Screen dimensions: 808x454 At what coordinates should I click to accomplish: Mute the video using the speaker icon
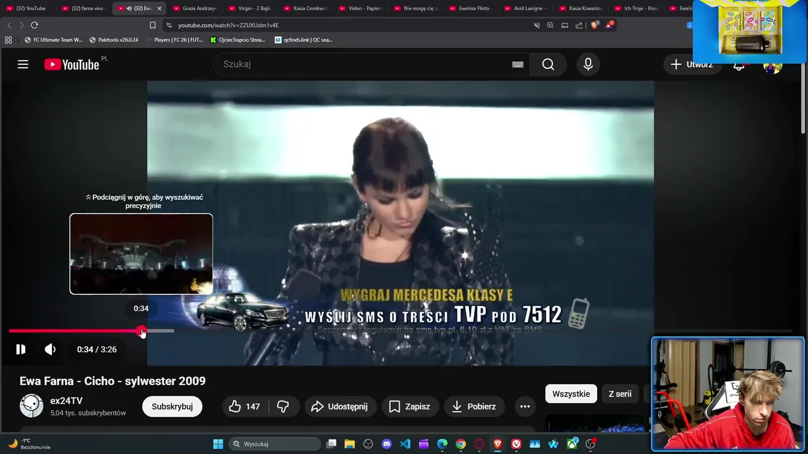click(50, 349)
